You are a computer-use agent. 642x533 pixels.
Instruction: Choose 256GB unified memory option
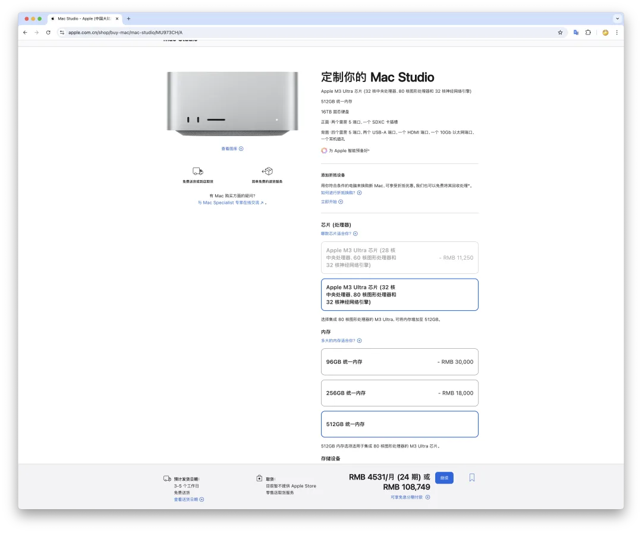coord(399,393)
